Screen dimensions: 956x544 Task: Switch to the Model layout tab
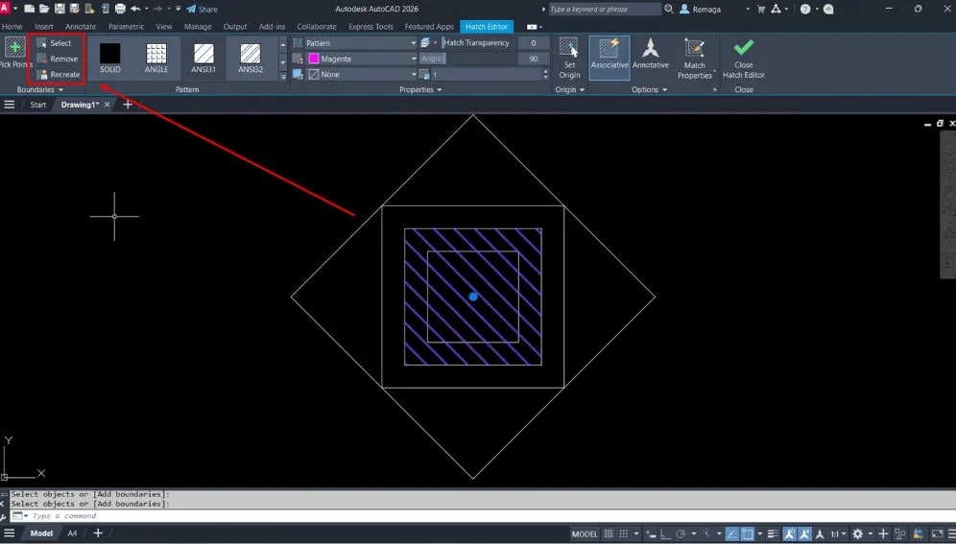tap(41, 533)
